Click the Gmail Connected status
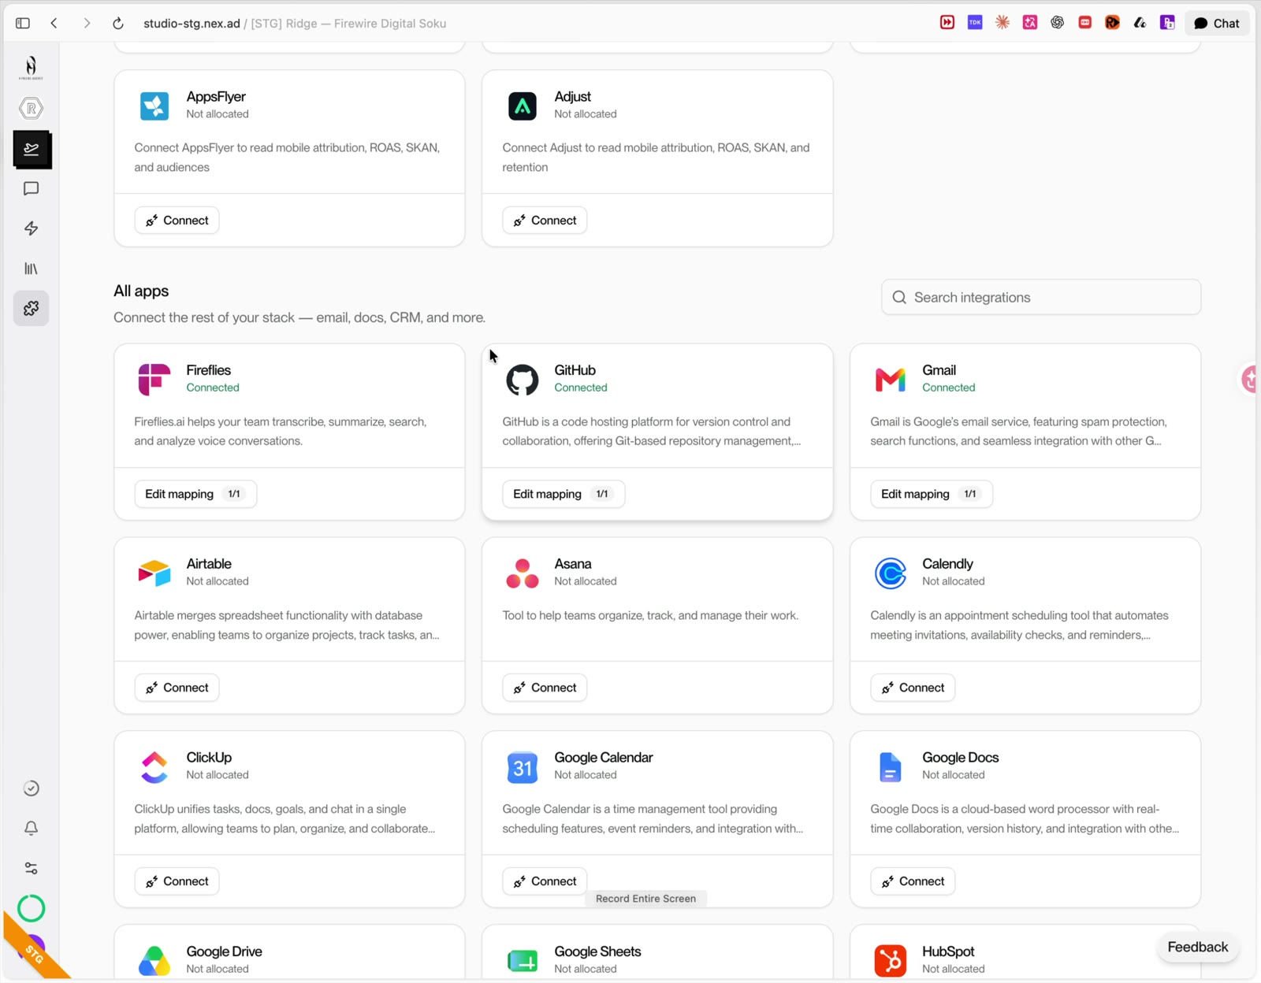This screenshot has width=1261, height=983. [949, 388]
